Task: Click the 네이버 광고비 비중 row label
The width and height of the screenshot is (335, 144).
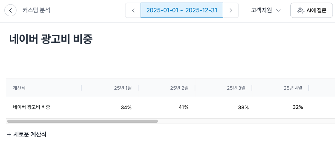Action: click(x=31, y=107)
